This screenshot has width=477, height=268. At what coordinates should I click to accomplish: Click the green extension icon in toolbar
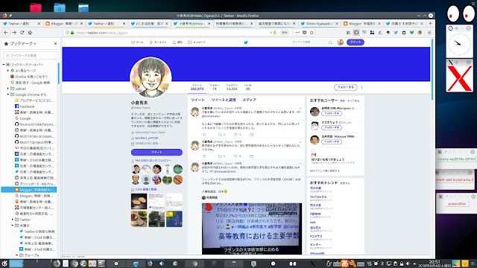(411, 33)
